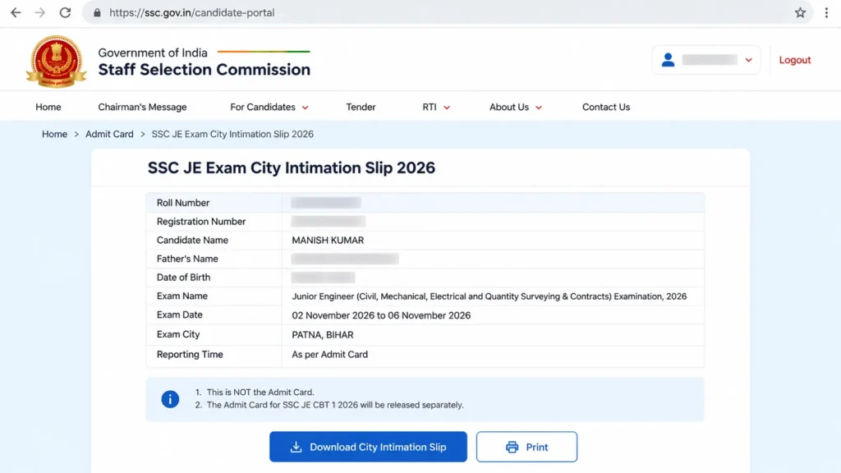Click the page heading SSC JE Exam City Intimation Slip 2026
This screenshot has height=473, width=841.
(x=292, y=168)
